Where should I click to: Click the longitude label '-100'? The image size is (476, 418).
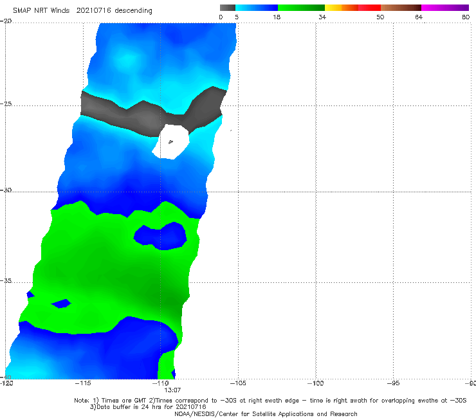pos(315,383)
